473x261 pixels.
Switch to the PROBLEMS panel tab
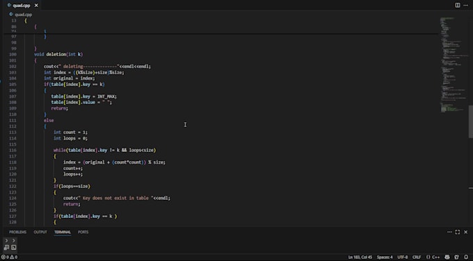pyautogui.click(x=17, y=232)
